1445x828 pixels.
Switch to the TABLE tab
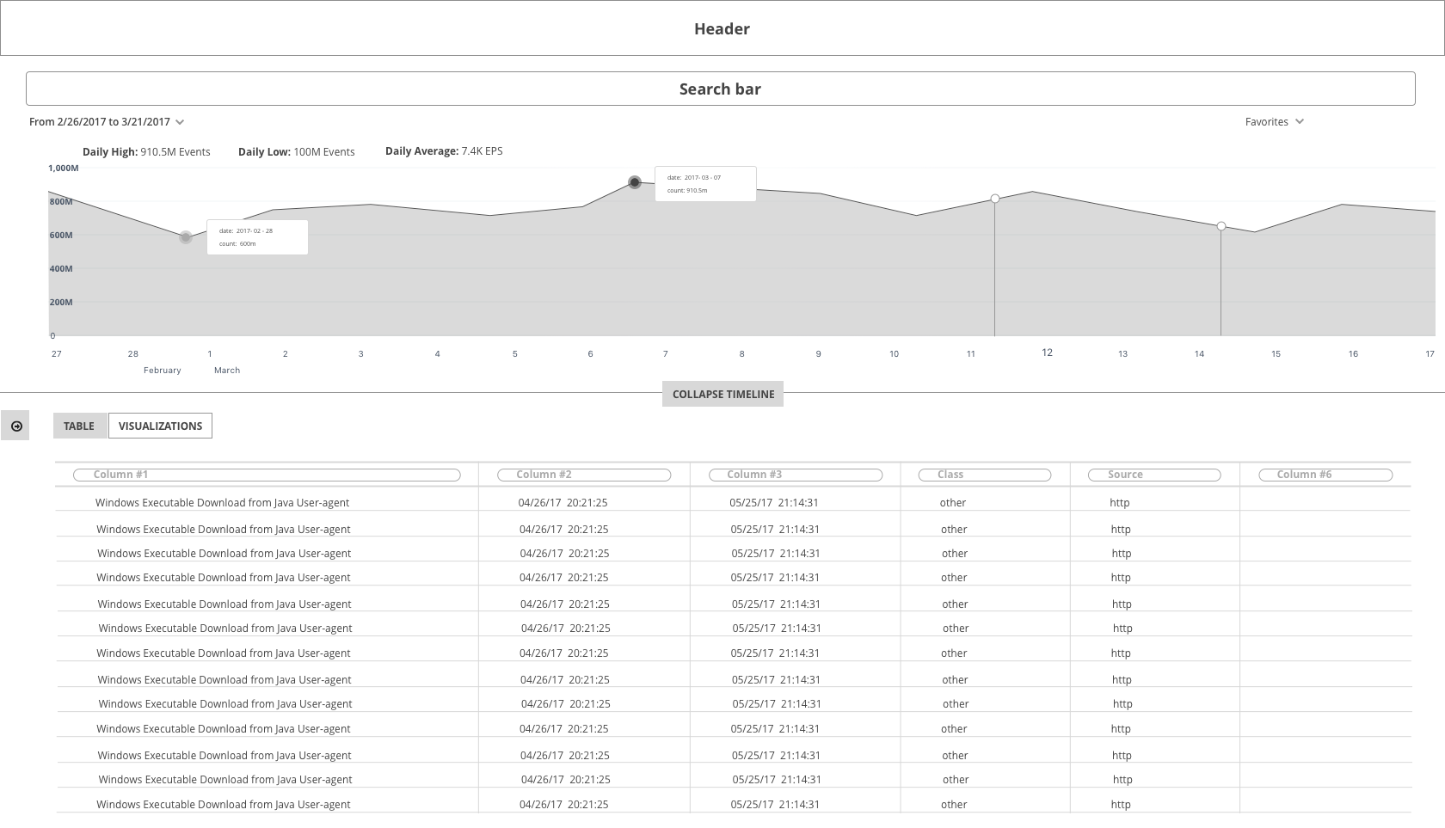pos(79,426)
